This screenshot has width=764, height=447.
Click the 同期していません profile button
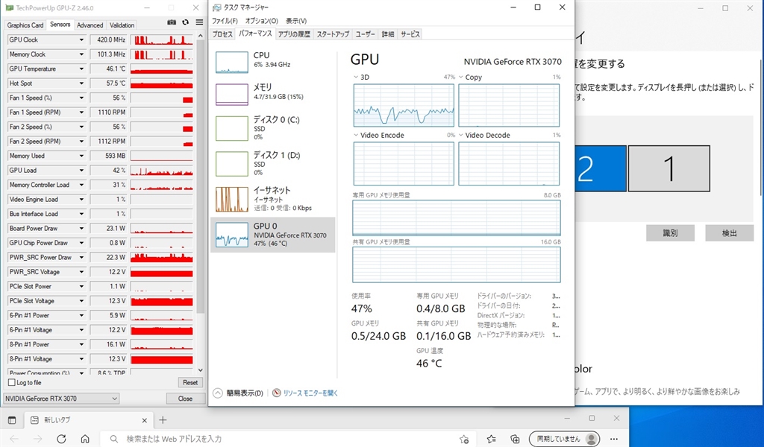pyautogui.click(x=564, y=440)
